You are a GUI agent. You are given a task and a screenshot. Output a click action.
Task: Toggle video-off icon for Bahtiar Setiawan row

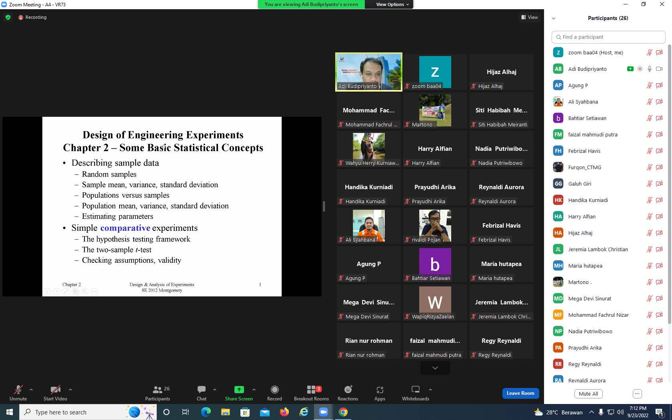659,118
